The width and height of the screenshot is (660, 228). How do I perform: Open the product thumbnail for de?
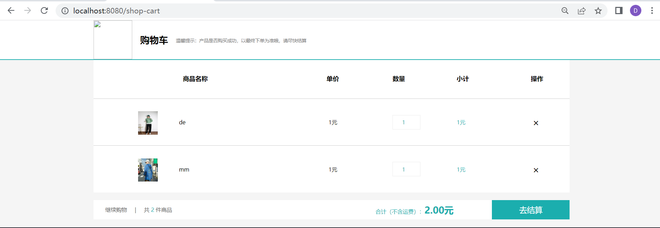pyautogui.click(x=148, y=123)
